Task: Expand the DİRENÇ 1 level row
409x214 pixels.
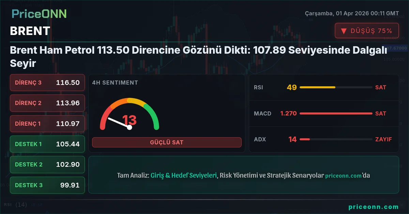Action: [47, 124]
